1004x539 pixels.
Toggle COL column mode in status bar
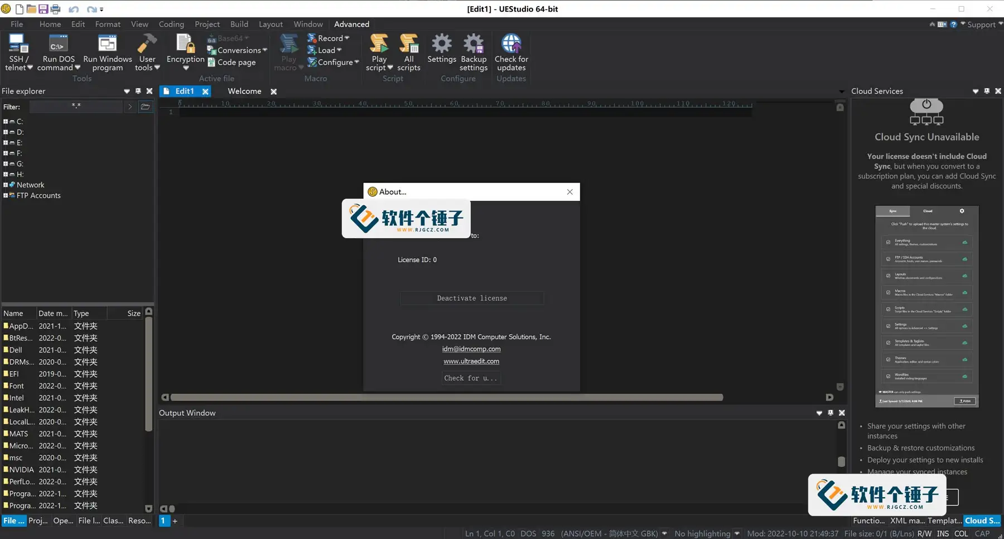click(x=961, y=533)
